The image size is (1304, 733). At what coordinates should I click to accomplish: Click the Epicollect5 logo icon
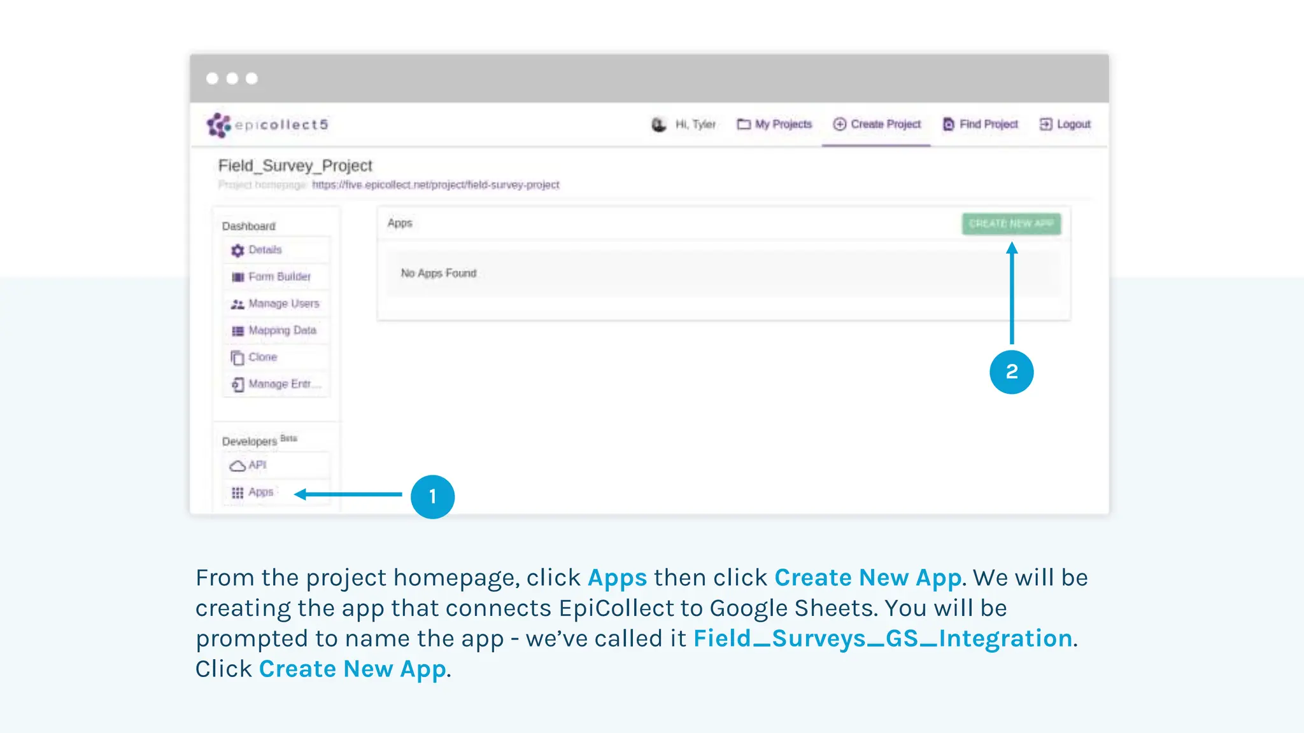click(218, 125)
